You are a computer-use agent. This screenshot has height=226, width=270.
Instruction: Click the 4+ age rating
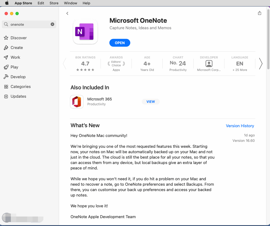147,64
